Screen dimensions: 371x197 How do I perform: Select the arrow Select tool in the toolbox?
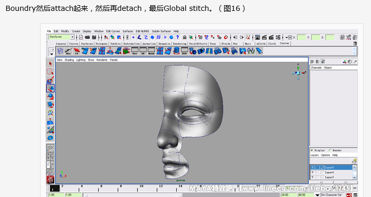(50, 64)
